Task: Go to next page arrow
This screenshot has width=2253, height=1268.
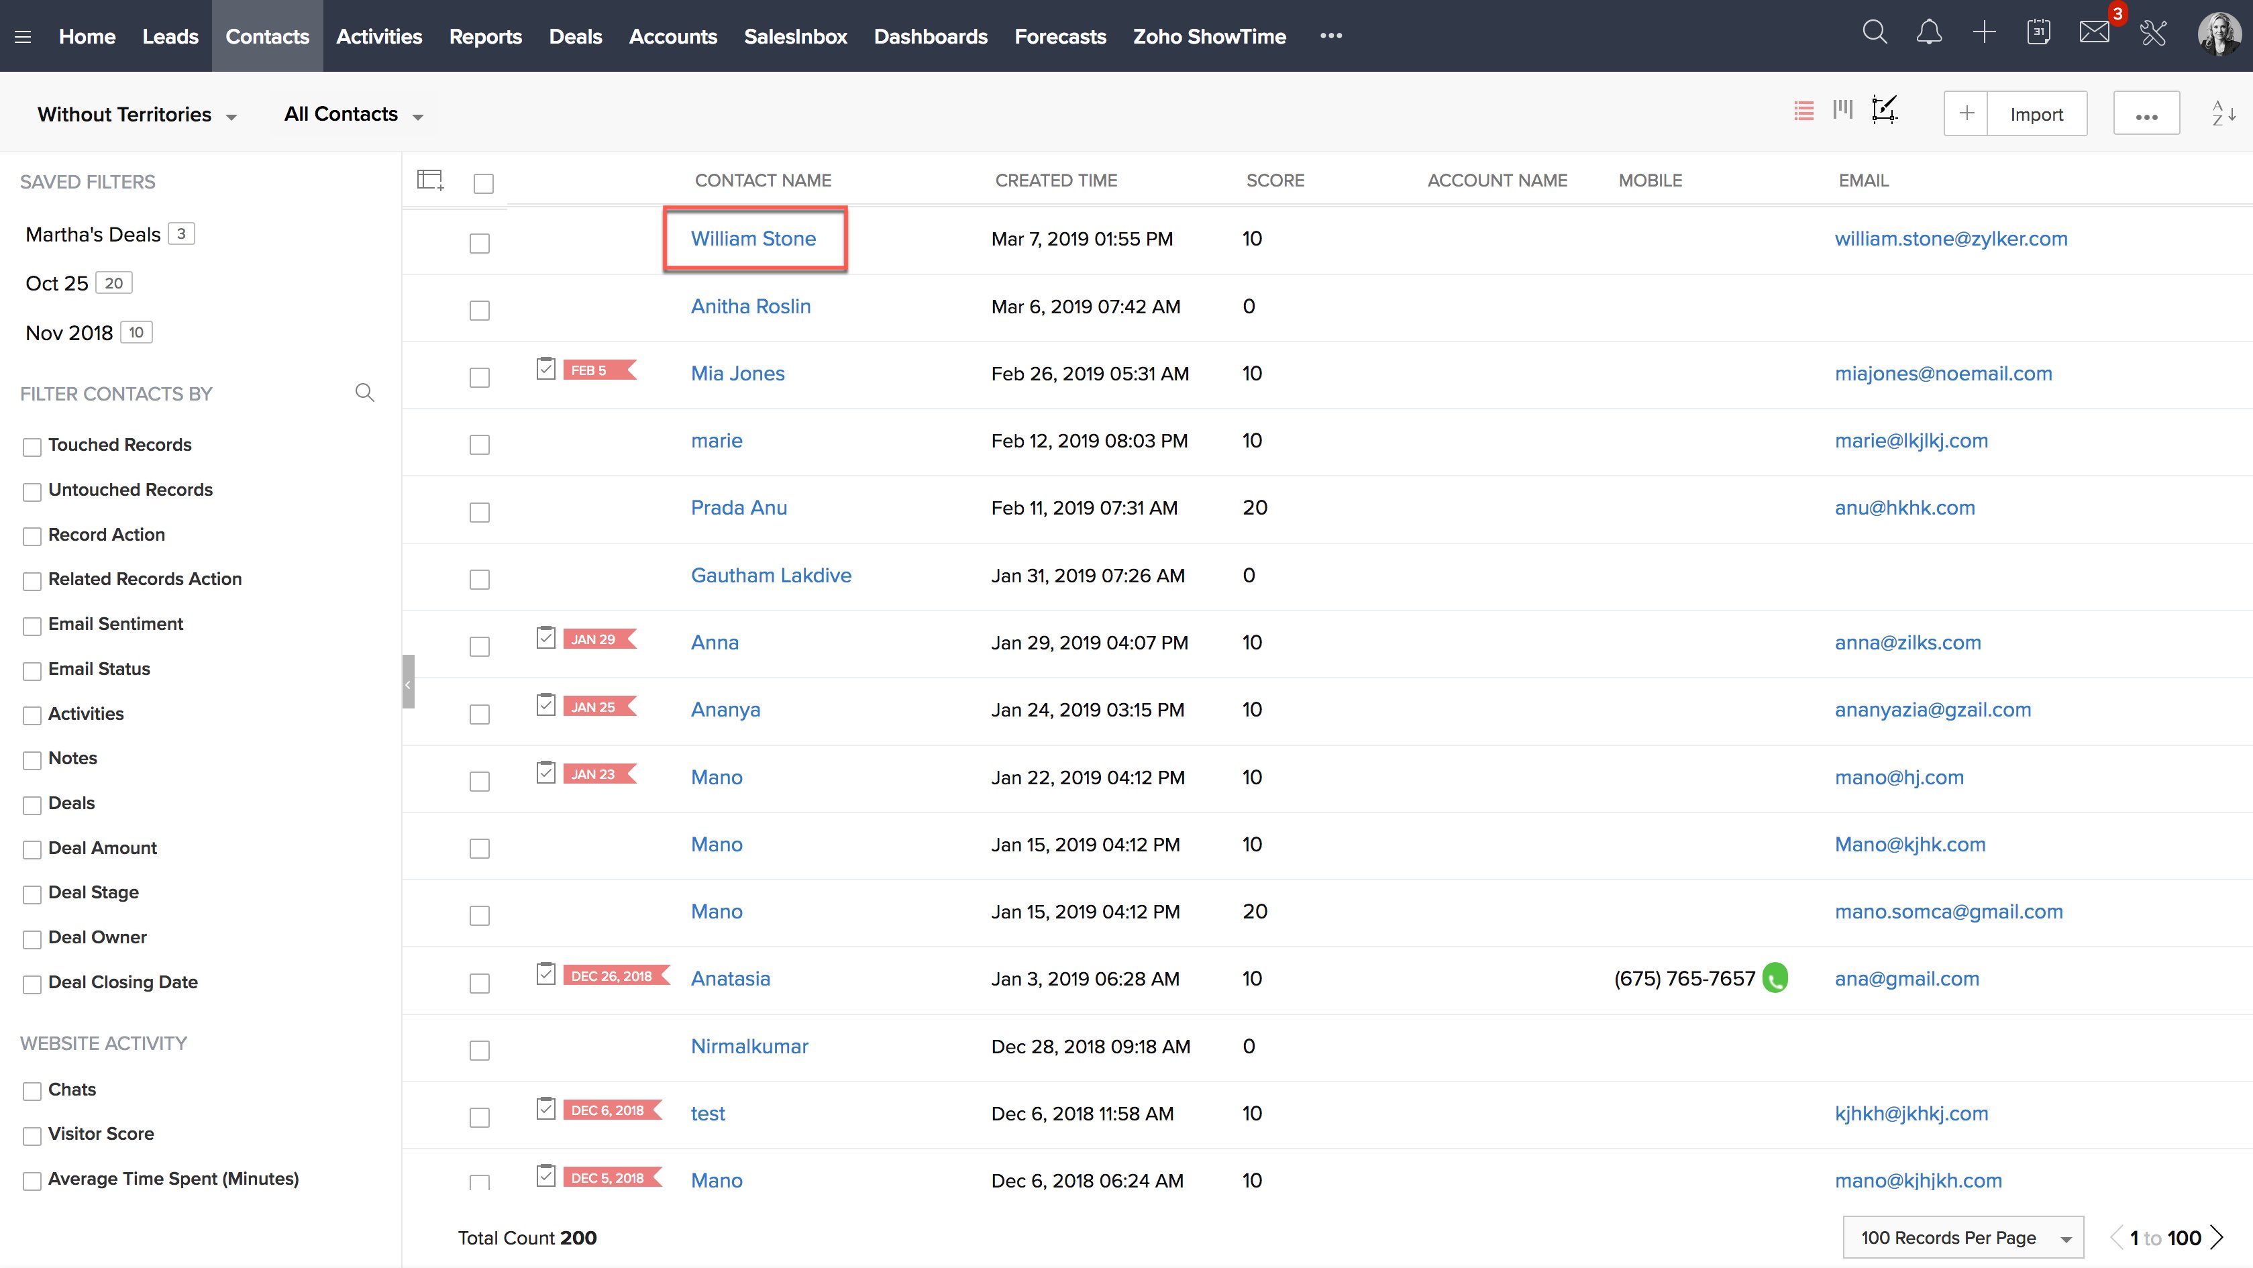Action: (2218, 1236)
